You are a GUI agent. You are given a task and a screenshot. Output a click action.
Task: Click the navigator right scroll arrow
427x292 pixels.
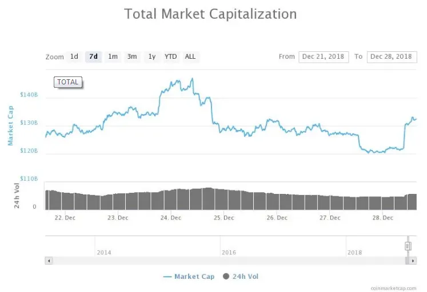(413, 261)
